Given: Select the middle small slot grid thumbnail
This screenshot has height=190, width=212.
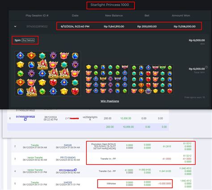Looking at the screenshot, I should [107, 79].
